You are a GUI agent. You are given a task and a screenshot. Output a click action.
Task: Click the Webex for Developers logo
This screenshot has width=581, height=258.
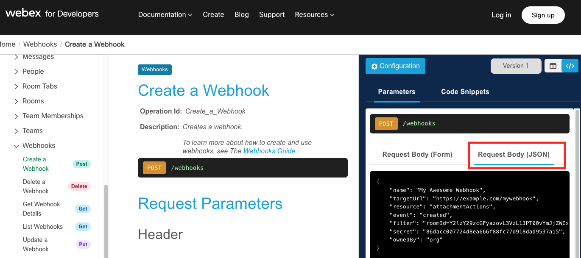pos(52,14)
